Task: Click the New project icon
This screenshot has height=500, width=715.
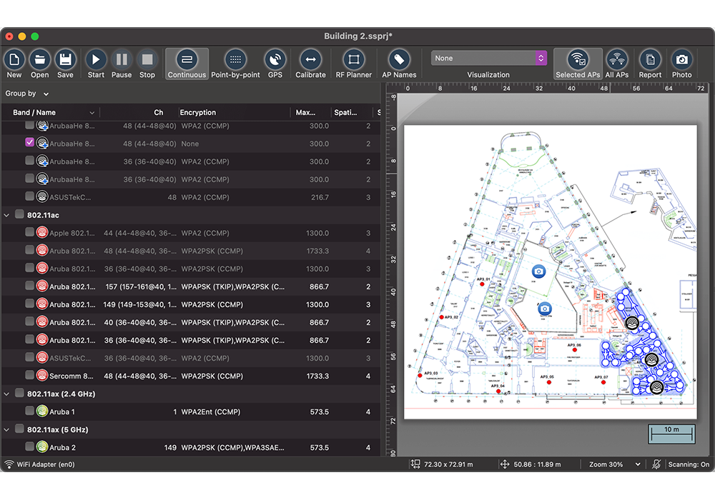Action: pos(14,60)
